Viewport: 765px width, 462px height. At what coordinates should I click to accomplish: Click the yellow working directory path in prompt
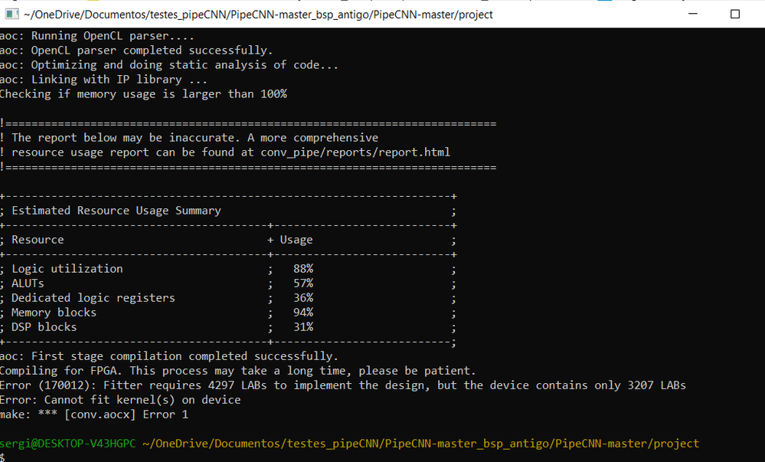[420, 444]
